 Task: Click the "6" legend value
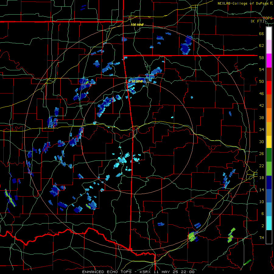click(263, 214)
